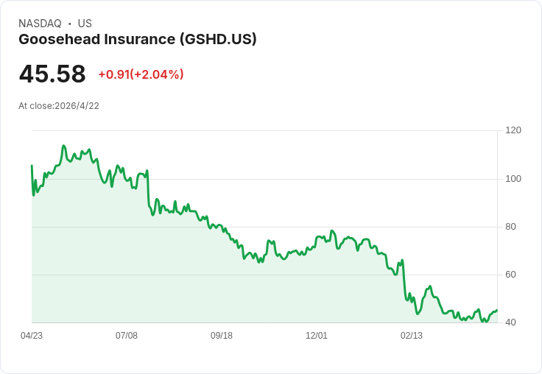
Task: Click the 45.58 current price
Action: [x=52, y=74]
